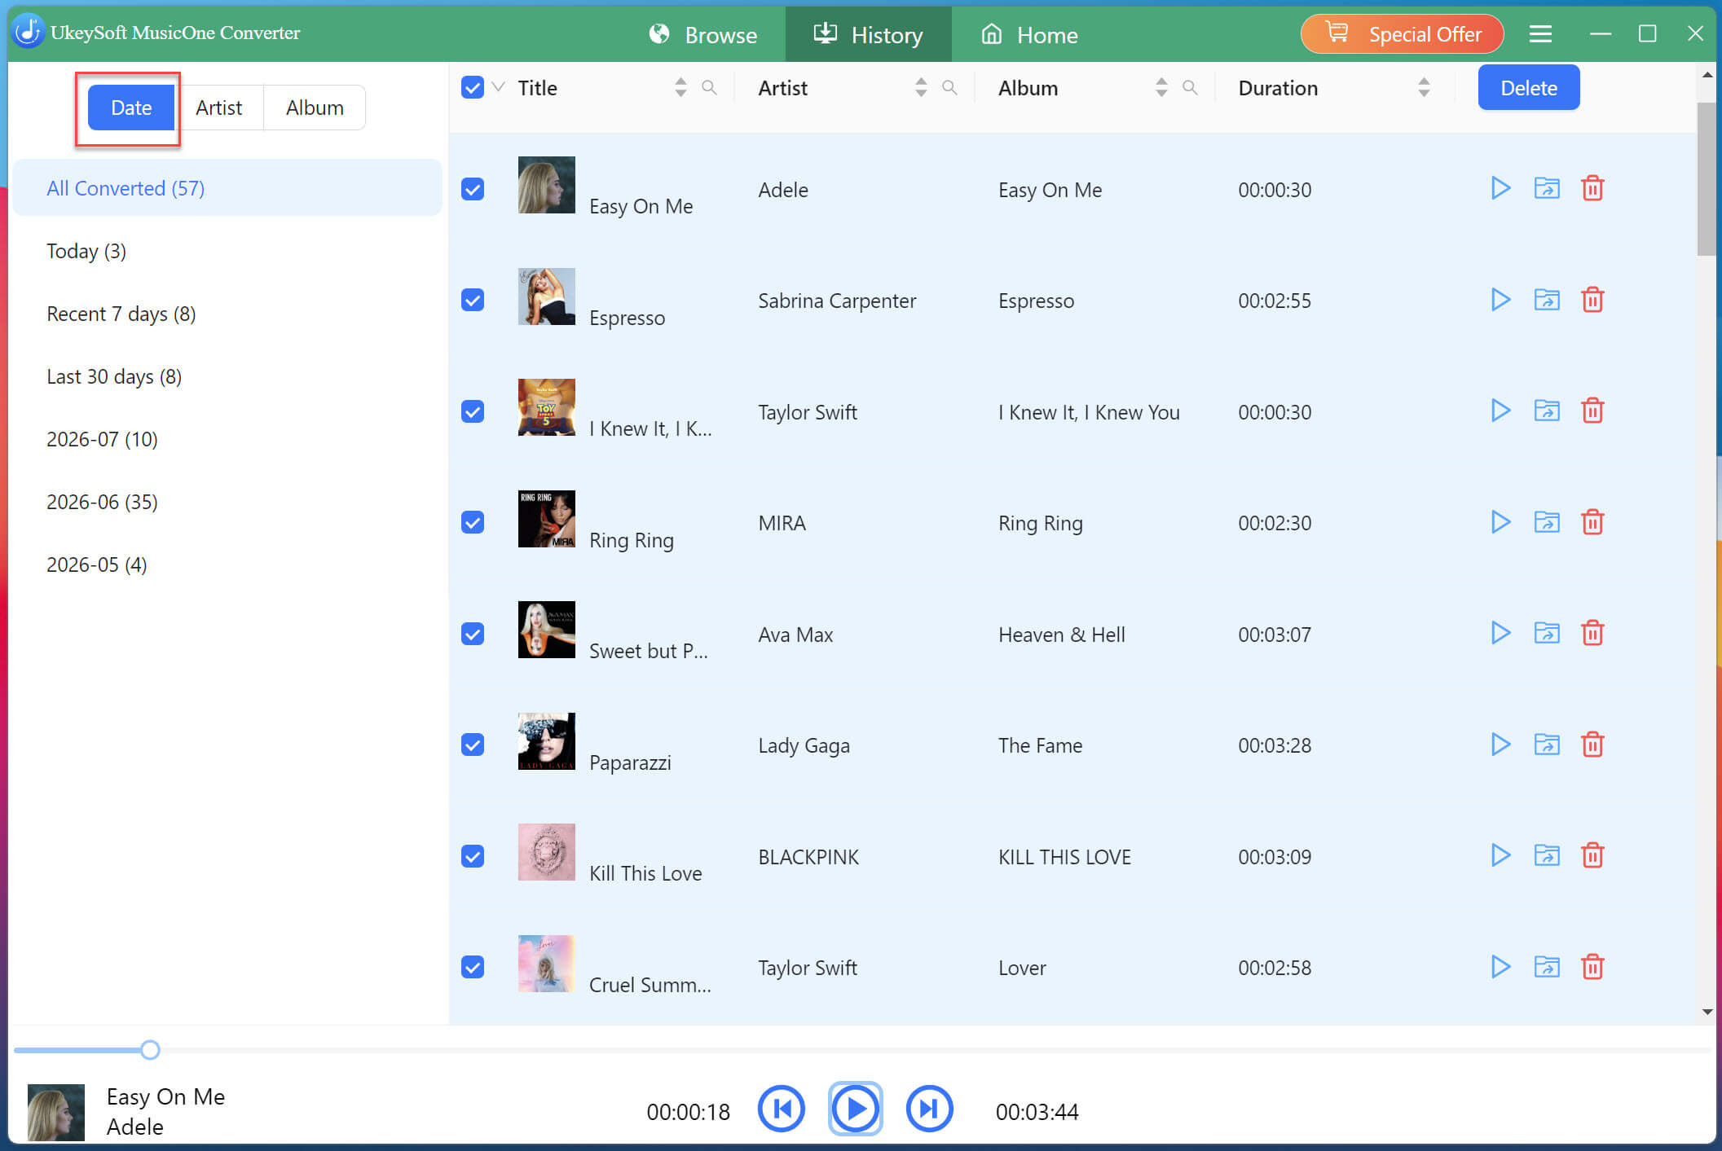The image size is (1722, 1151).
Task: Delete Easy On Me with trash icon
Action: 1592,188
